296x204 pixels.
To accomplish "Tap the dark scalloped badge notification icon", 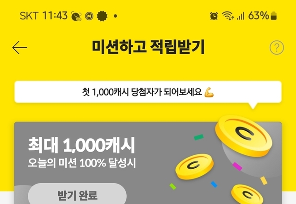I will pyautogui.click(x=102, y=16).
